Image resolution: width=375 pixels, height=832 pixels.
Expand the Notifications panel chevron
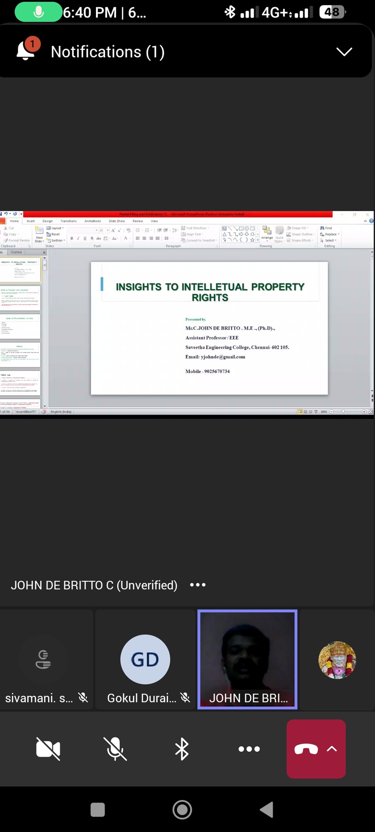point(344,52)
